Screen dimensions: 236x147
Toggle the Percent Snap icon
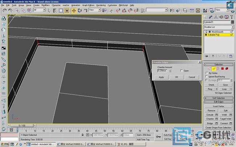130,10
